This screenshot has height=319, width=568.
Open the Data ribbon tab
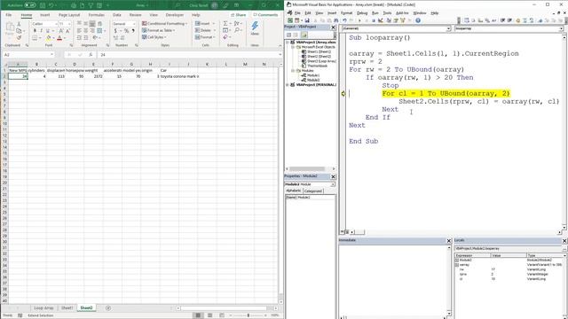tap(116, 15)
